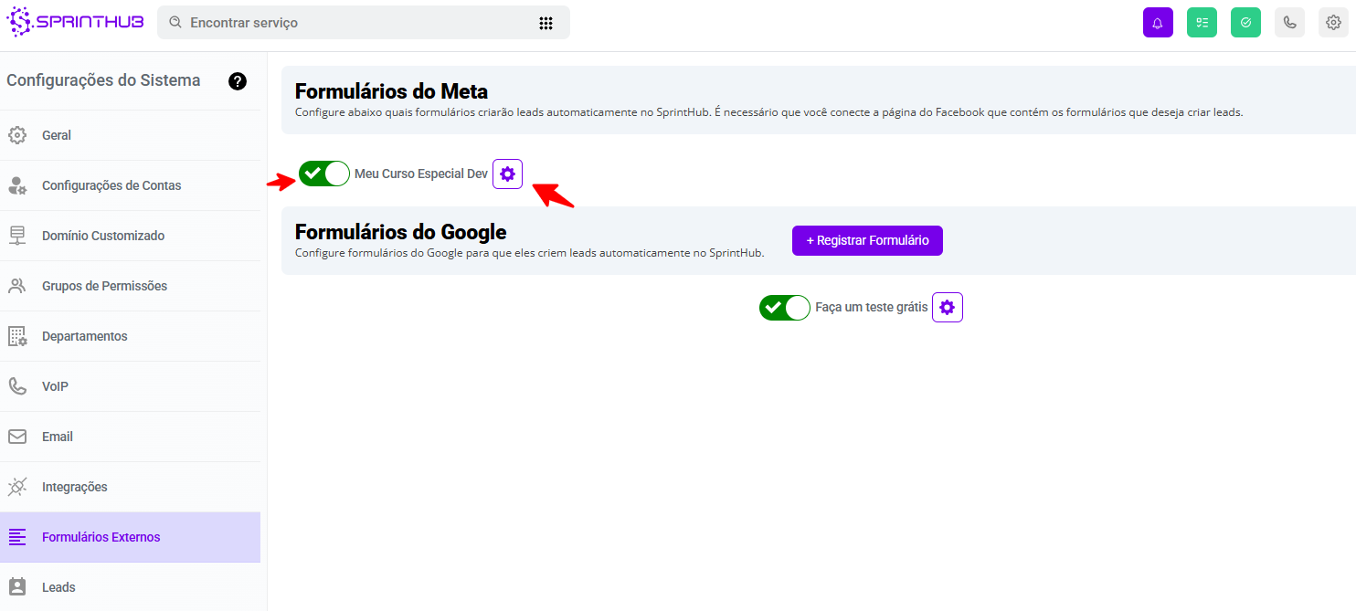
Task: Toggle off Faça um teste grátis form
Action: pos(784,308)
